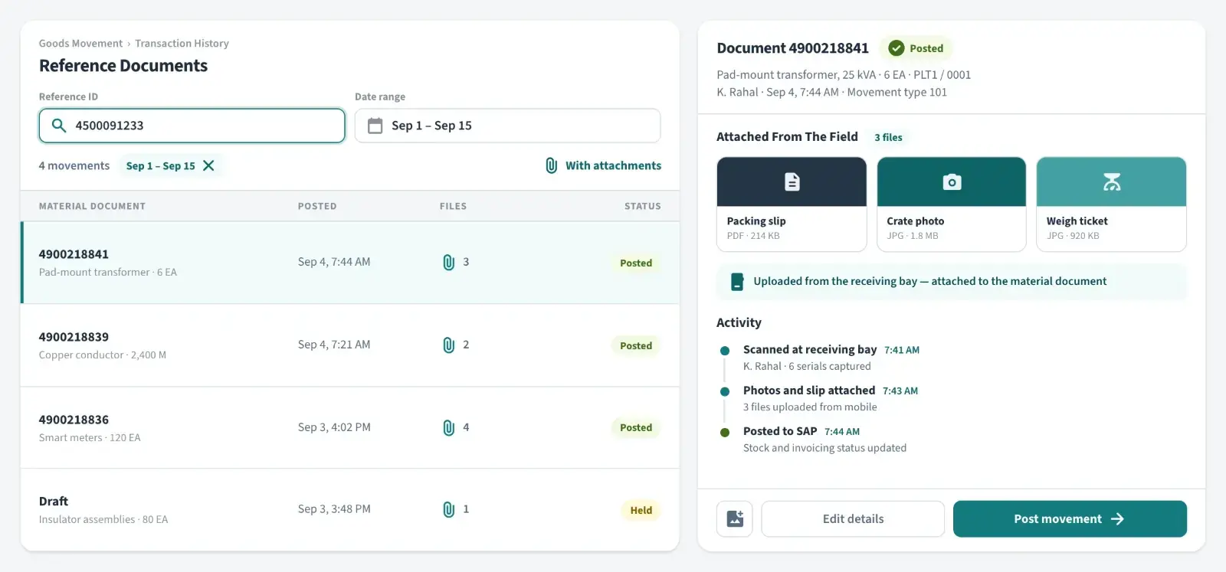
Task: Click the Post movement button
Action: click(1070, 519)
